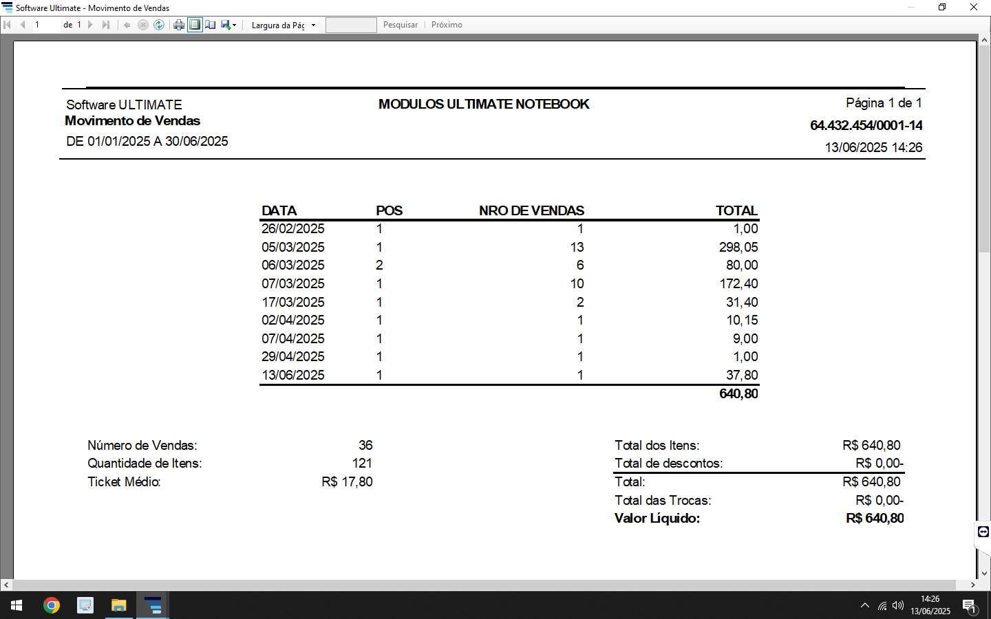Open the network status tray icon
This screenshot has height=619, width=991.
(882, 605)
